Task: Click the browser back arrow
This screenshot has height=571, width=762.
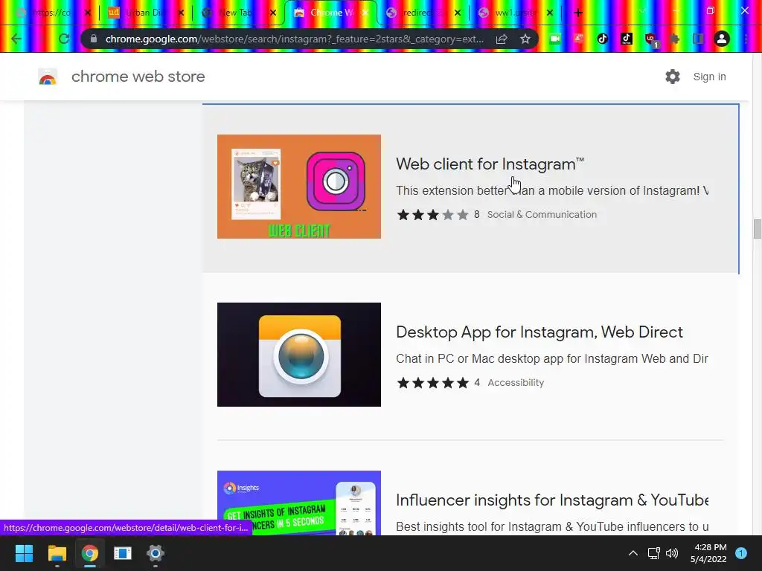Action: pos(16,39)
